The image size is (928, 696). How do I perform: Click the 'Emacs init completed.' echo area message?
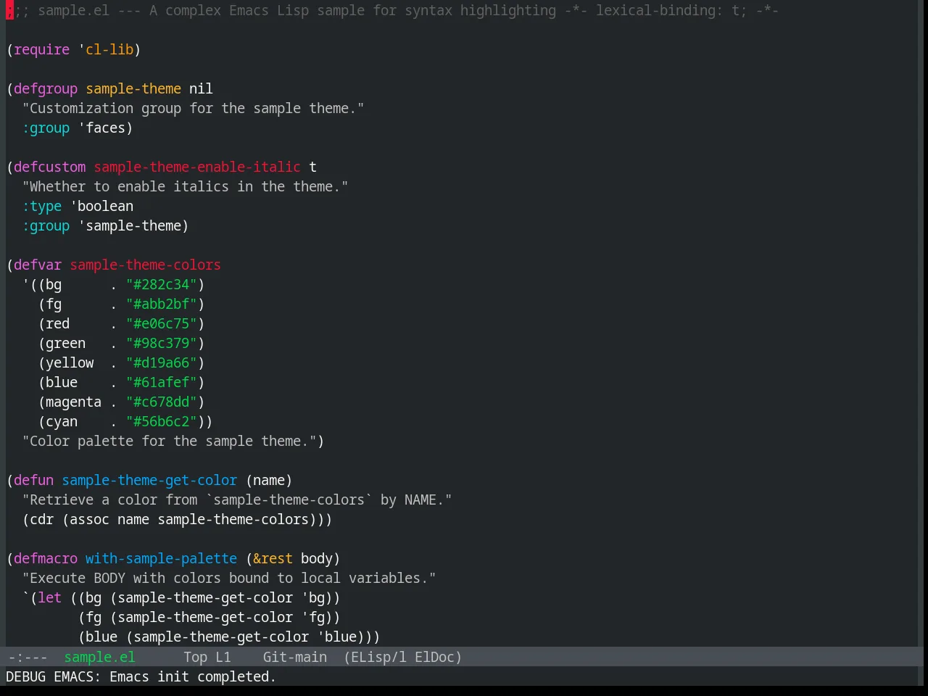[x=193, y=676]
